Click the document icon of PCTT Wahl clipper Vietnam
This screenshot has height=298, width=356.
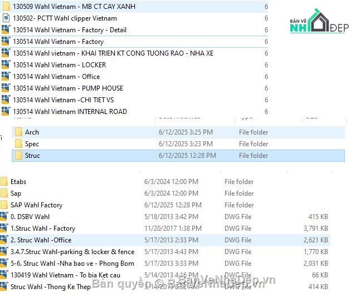(6, 18)
